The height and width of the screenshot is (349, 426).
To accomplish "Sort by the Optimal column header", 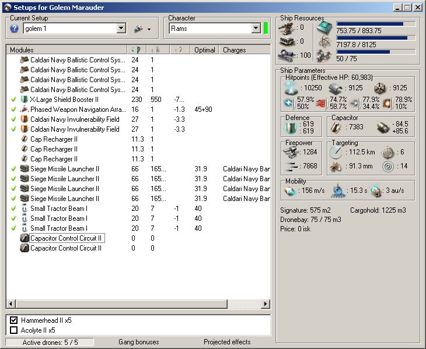I will coord(205,50).
